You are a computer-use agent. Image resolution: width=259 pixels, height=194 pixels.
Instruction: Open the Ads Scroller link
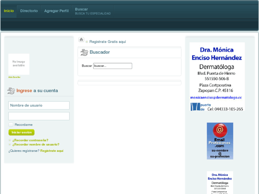coord(14,77)
